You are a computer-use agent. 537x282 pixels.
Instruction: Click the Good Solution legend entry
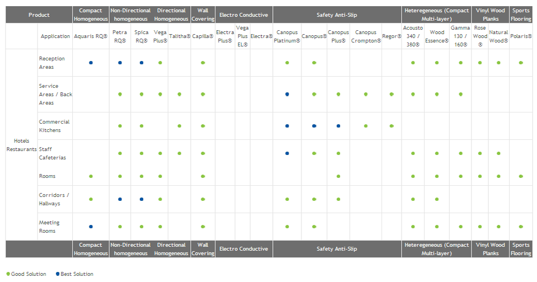click(26, 274)
